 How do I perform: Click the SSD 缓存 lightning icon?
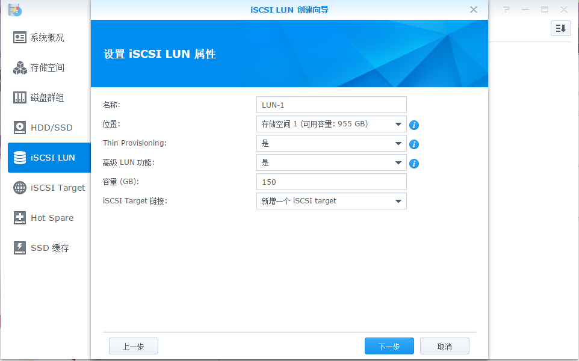[x=20, y=248]
